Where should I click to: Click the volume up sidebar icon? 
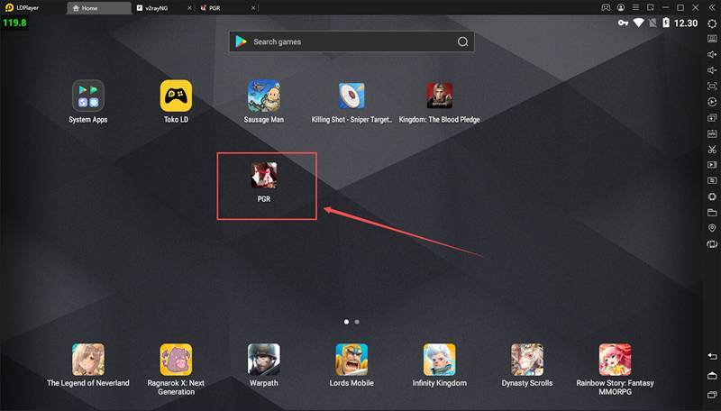[712, 55]
